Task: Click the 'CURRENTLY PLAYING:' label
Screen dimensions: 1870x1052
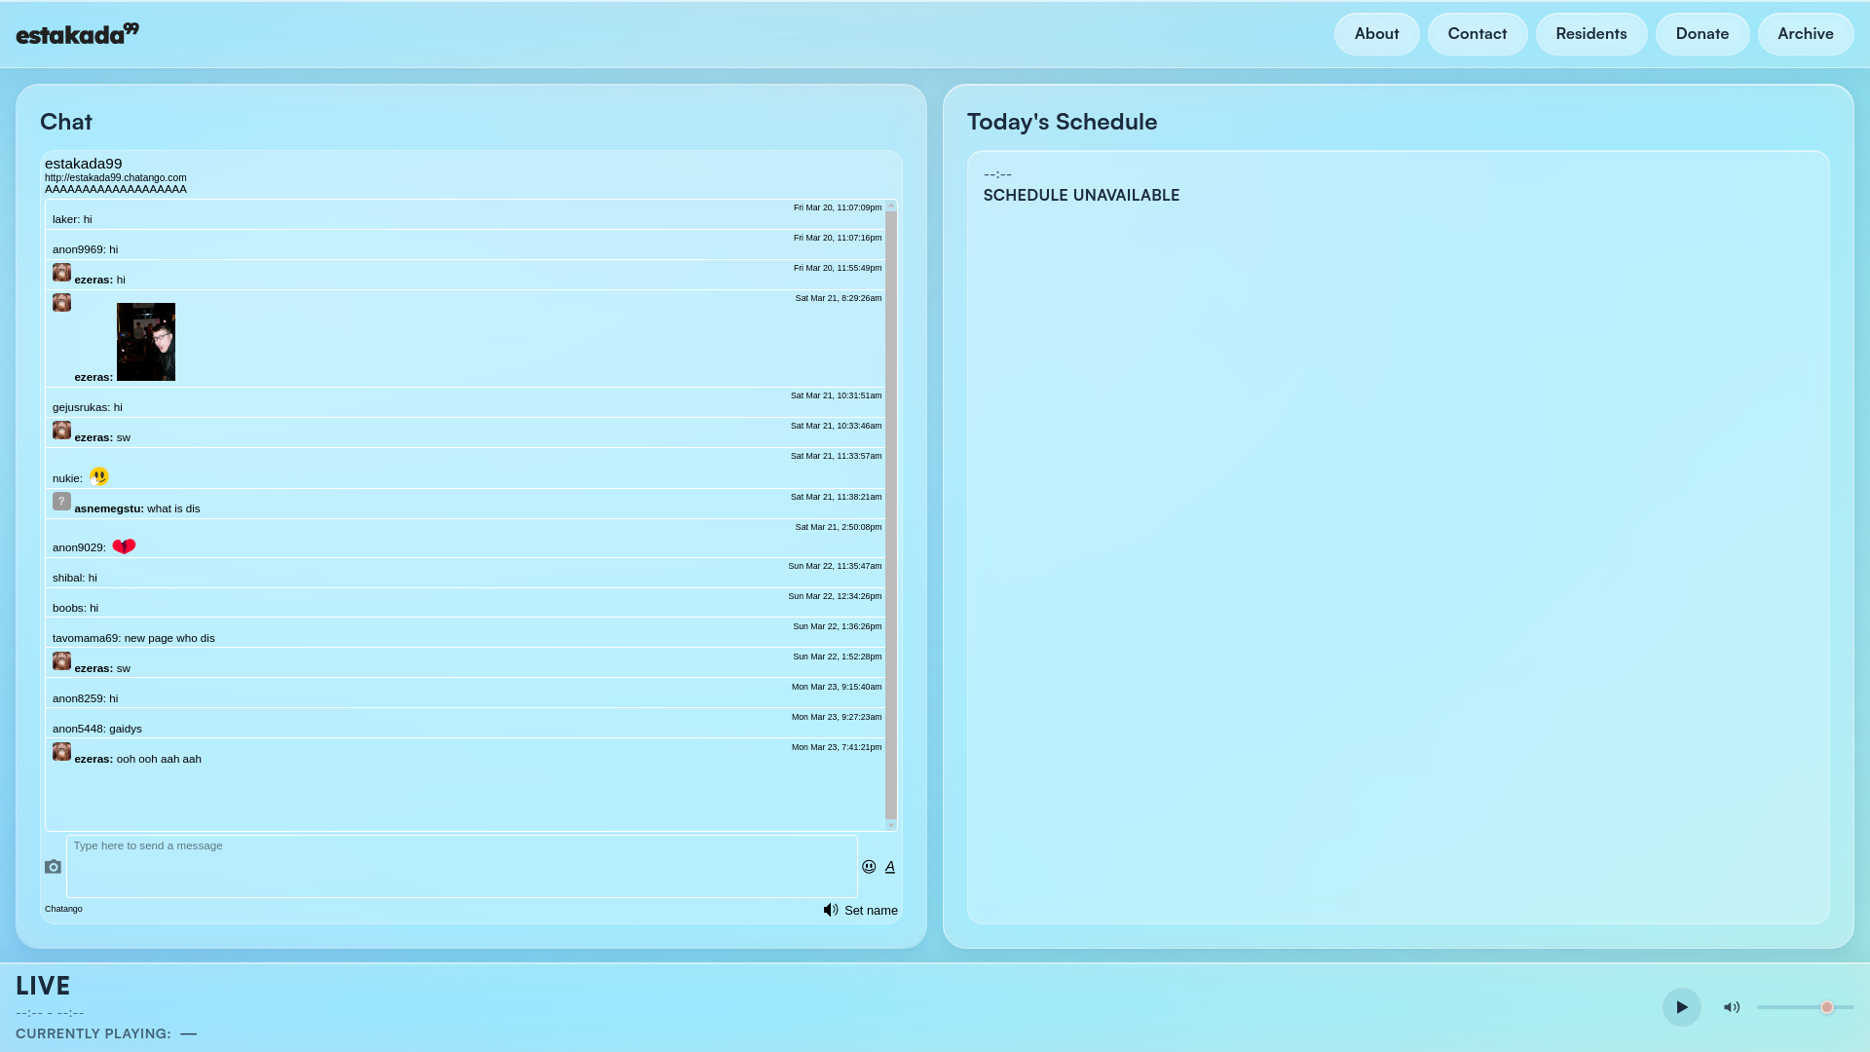Action: pyautogui.click(x=93, y=1033)
